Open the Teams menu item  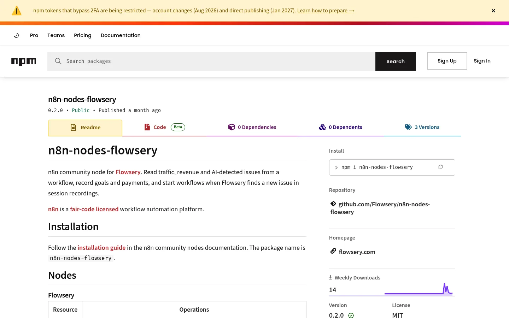(56, 35)
